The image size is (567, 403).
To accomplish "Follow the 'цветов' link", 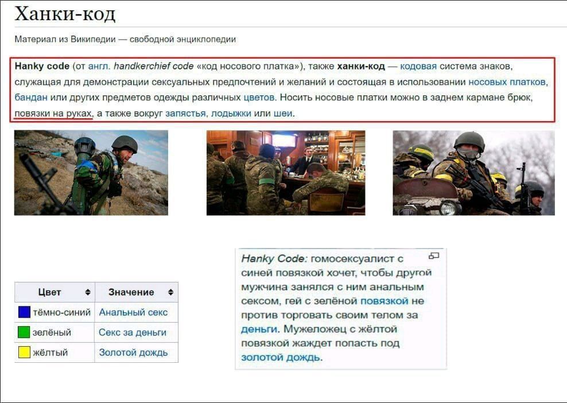I will pyautogui.click(x=259, y=97).
